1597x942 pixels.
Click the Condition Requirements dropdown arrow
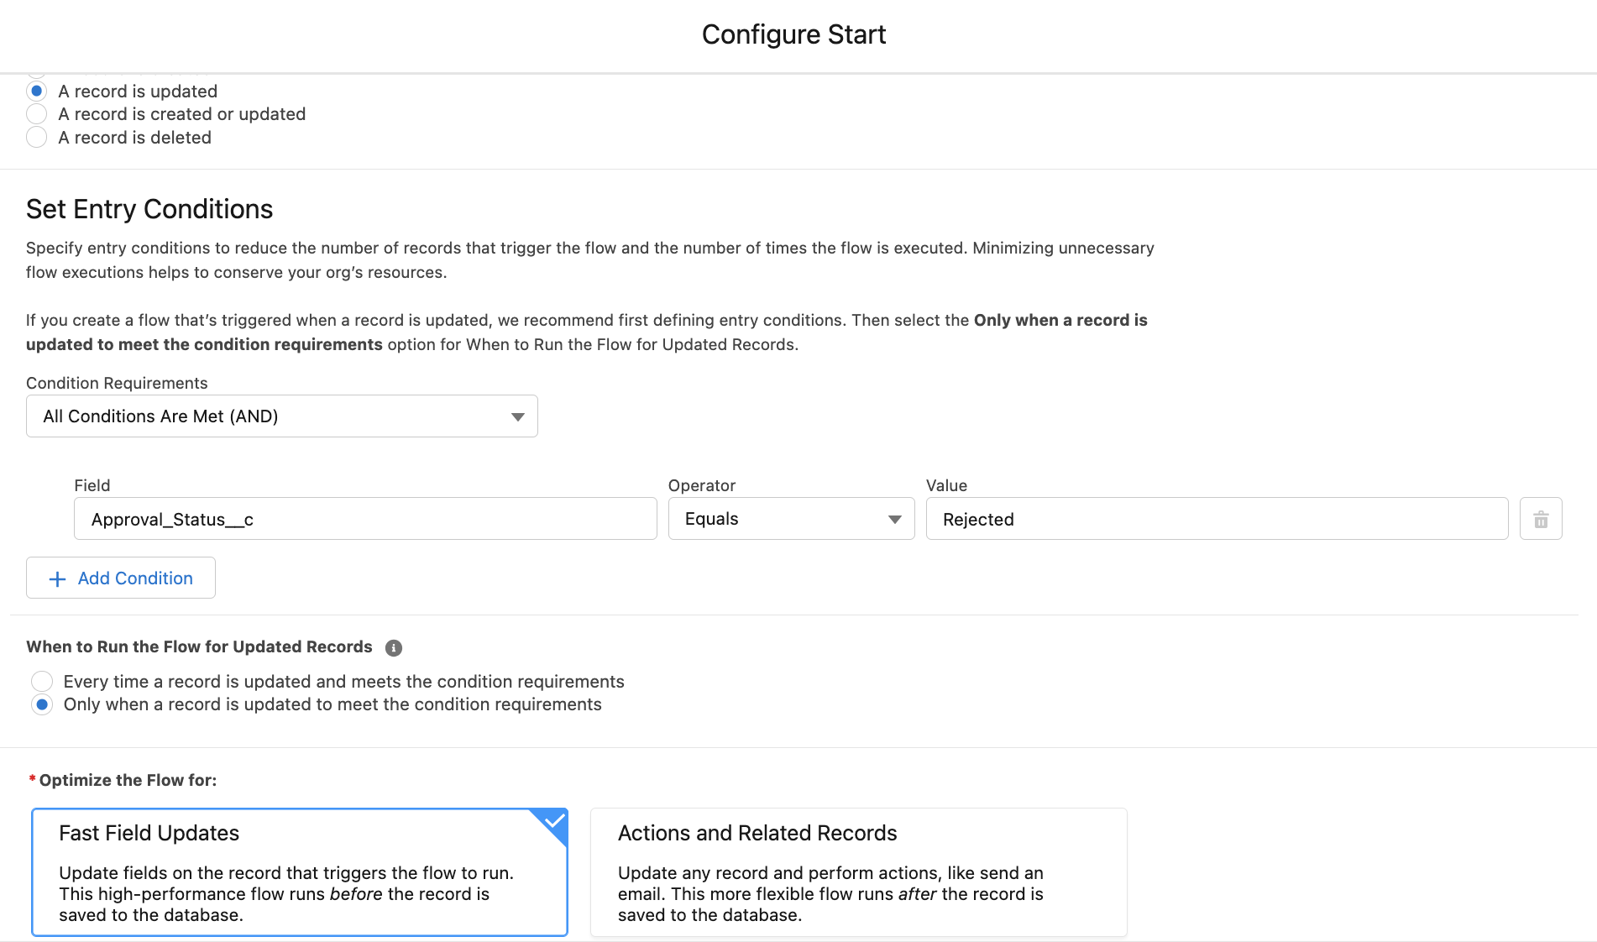[x=517, y=416]
